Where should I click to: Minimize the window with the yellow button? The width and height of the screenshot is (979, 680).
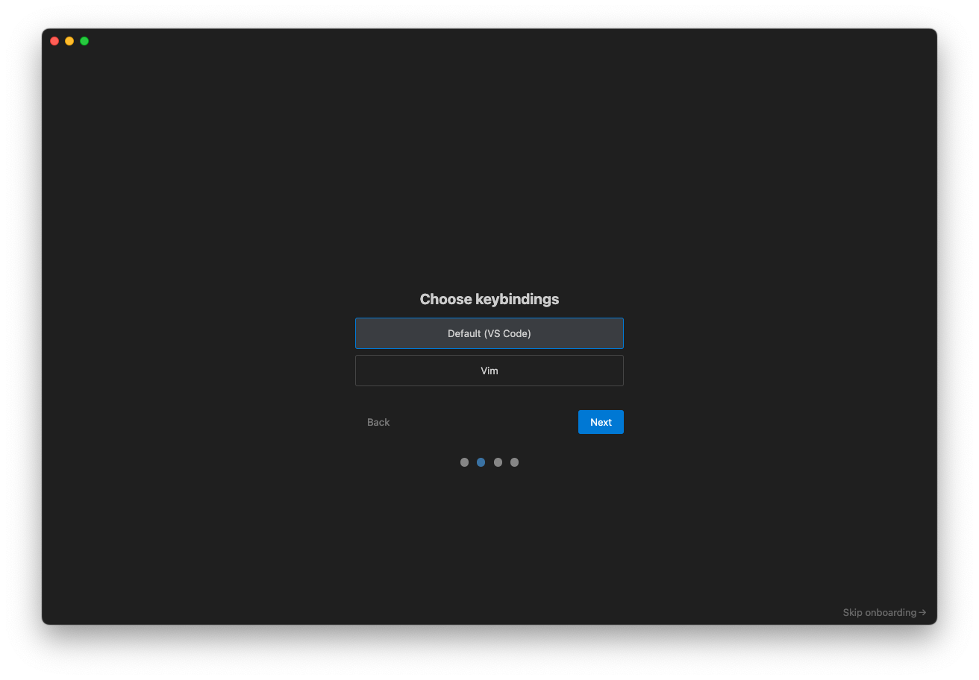(x=69, y=41)
